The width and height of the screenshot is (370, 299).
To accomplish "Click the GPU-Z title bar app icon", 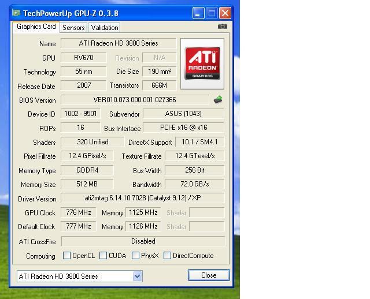I will click(x=16, y=13).
